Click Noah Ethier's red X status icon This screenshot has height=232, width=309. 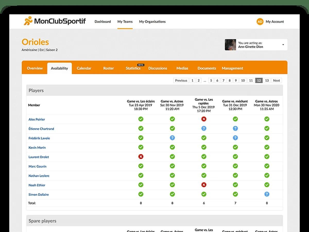(204, 185)
